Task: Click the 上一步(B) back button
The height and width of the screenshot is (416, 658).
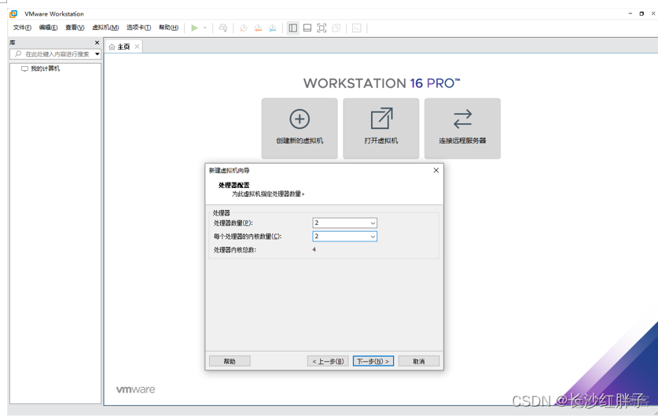Action: coord(328,361)
